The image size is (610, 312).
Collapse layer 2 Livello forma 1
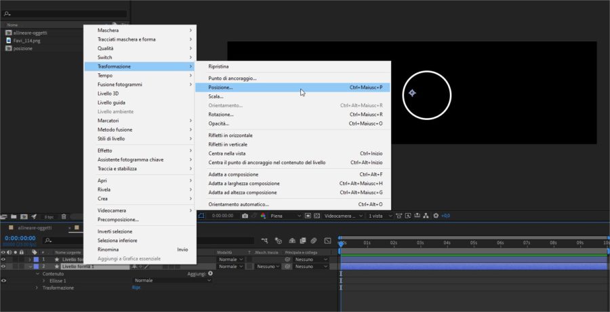click(30, 267)
